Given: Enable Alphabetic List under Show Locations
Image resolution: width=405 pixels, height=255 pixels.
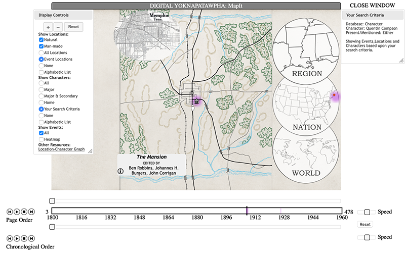Looking at the screenshot, I should pos(41,72).
